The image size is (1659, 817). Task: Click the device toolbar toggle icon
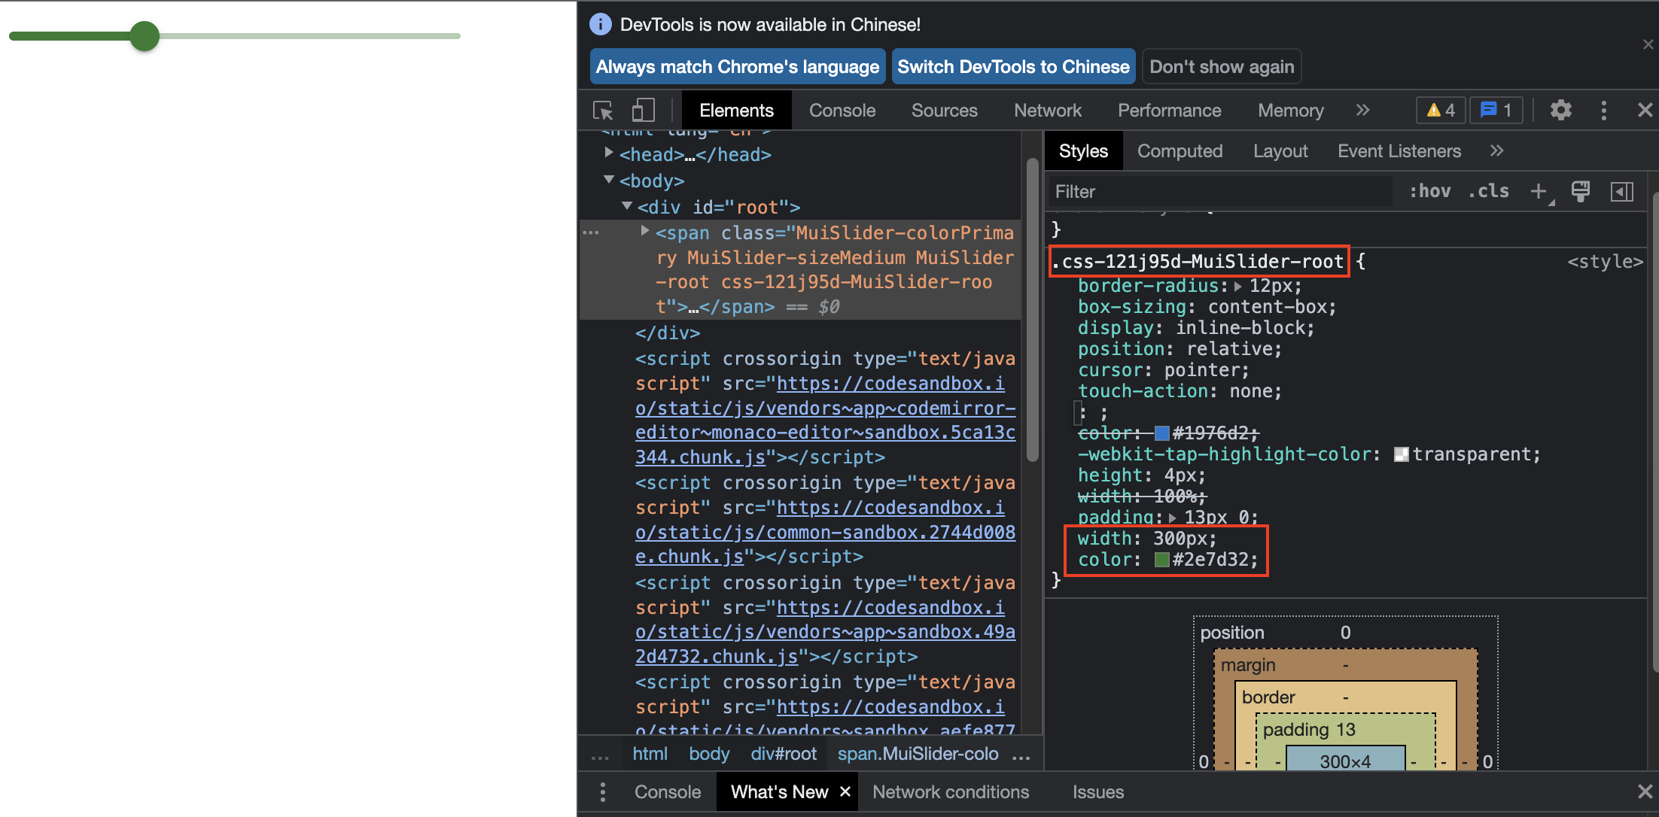pos(644,110)
